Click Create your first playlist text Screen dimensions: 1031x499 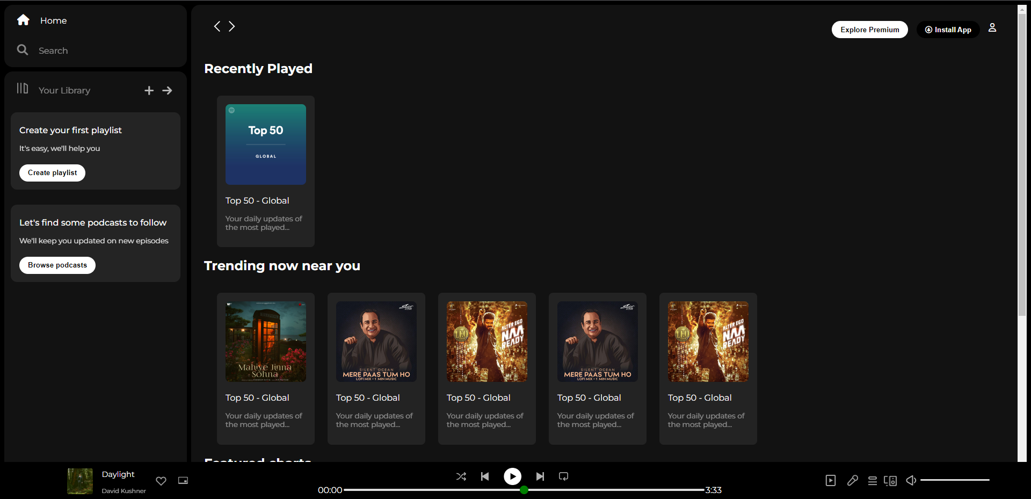point(70,130)
